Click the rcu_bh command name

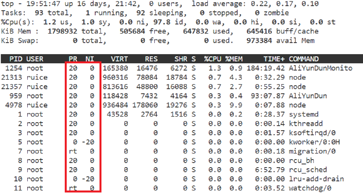[x=302, y=161]
